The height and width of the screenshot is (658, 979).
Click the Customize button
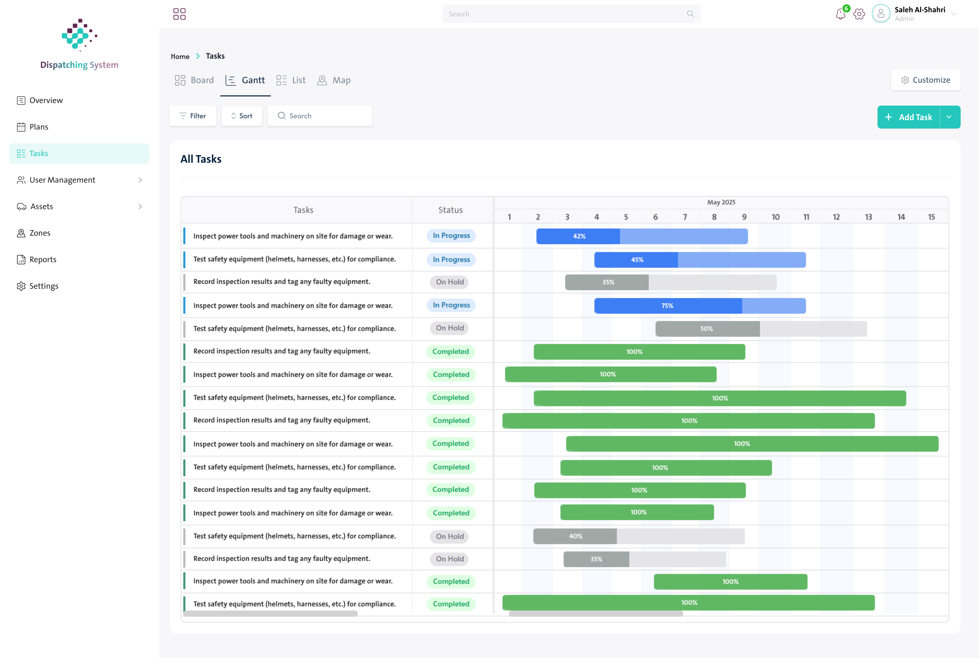[925, 80]
